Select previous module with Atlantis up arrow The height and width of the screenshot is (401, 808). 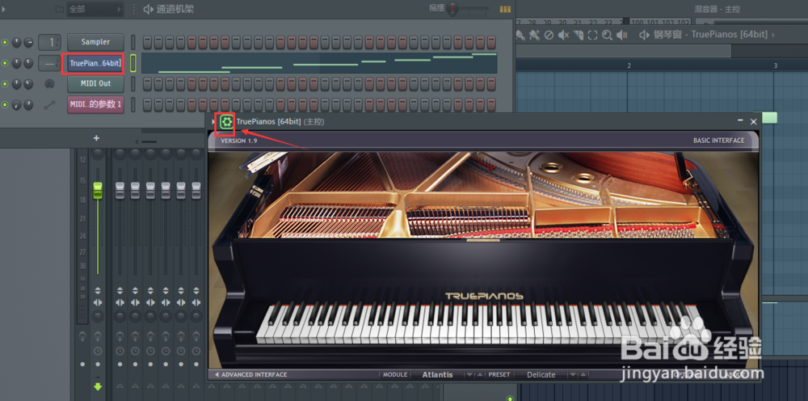[480, 374]
